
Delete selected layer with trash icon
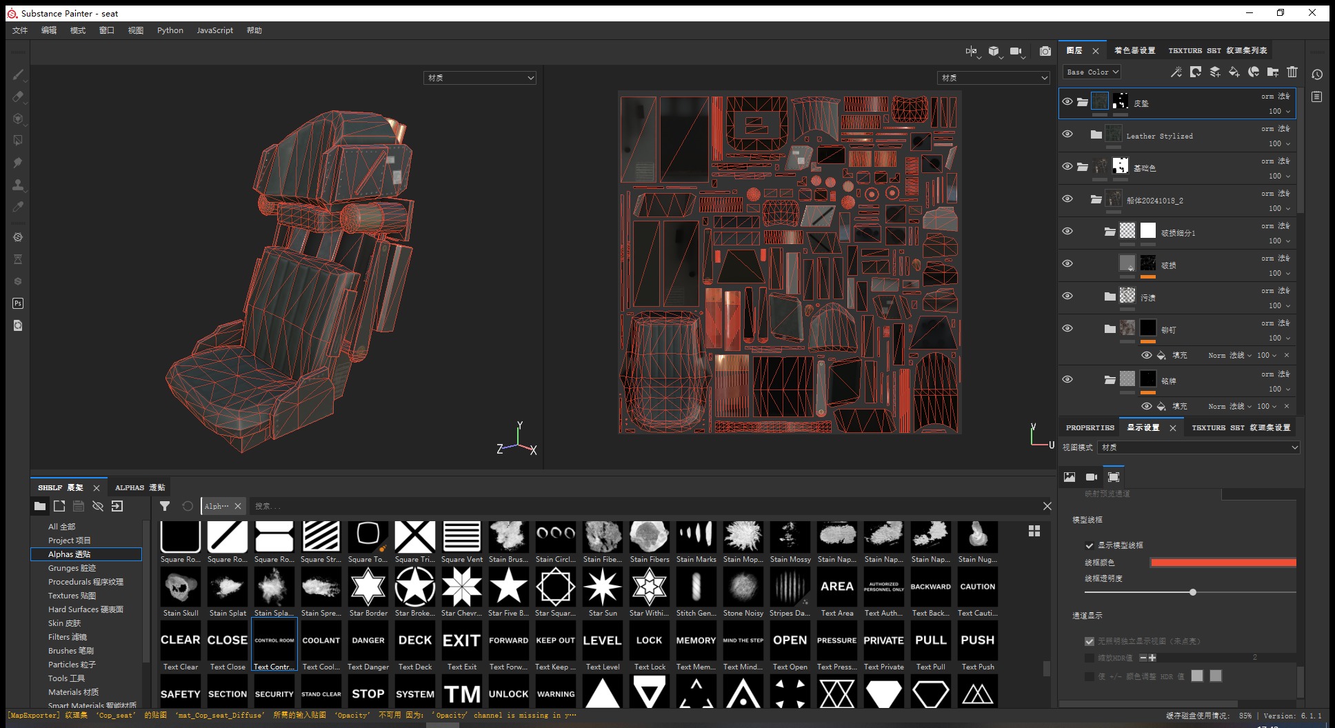pos(1292,72)
